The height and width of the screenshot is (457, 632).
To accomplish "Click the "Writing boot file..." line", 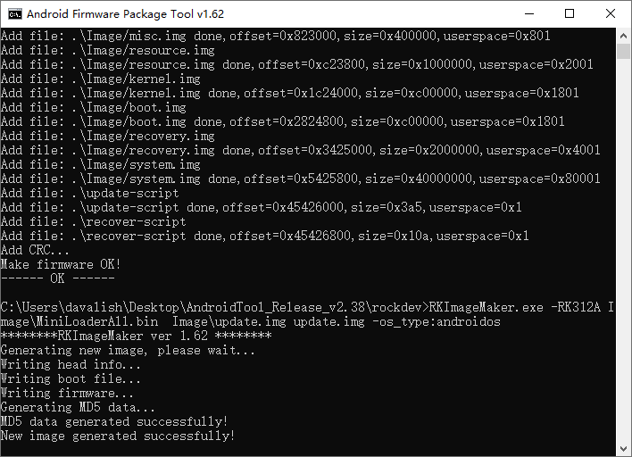I will pyautogui.click(x=71, y=378).
